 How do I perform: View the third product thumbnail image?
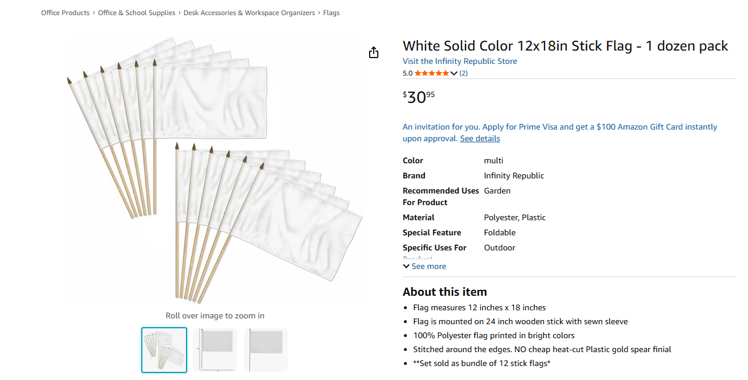coord(267,350)
